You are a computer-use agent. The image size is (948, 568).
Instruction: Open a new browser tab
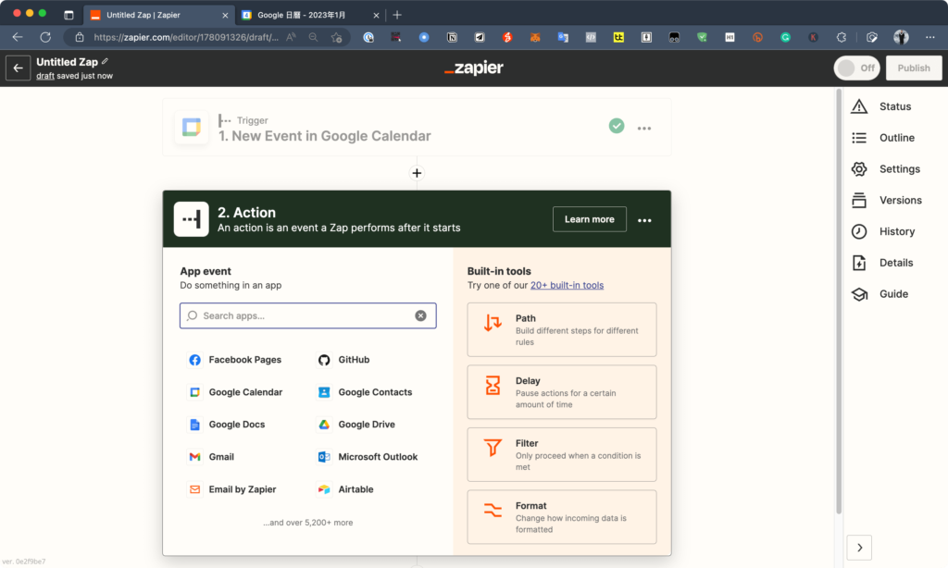tap(397, 15)
